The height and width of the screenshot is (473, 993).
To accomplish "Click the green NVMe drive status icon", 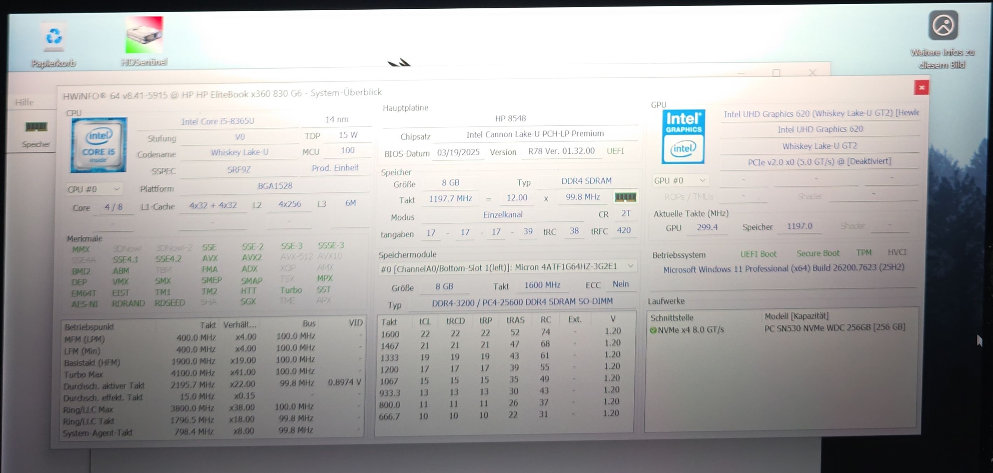I will pos(653,330).
